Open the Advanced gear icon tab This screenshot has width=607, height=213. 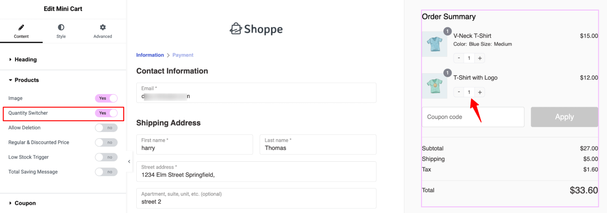(103, 27)
